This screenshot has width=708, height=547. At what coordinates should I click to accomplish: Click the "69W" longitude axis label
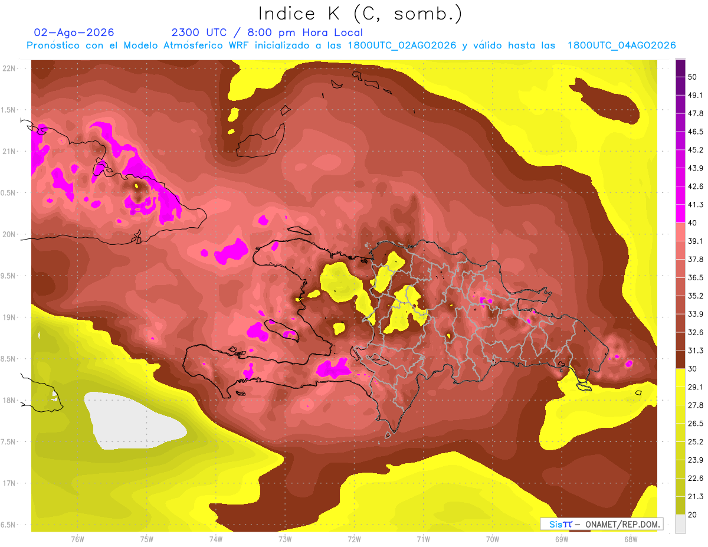tap(562, 539)
